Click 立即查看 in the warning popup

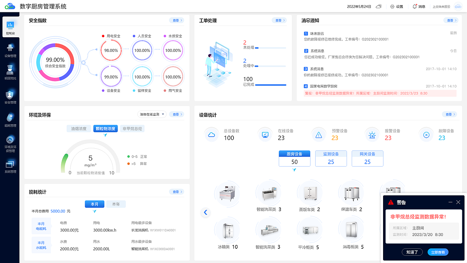pyautogui.click(x=438, y=252)
